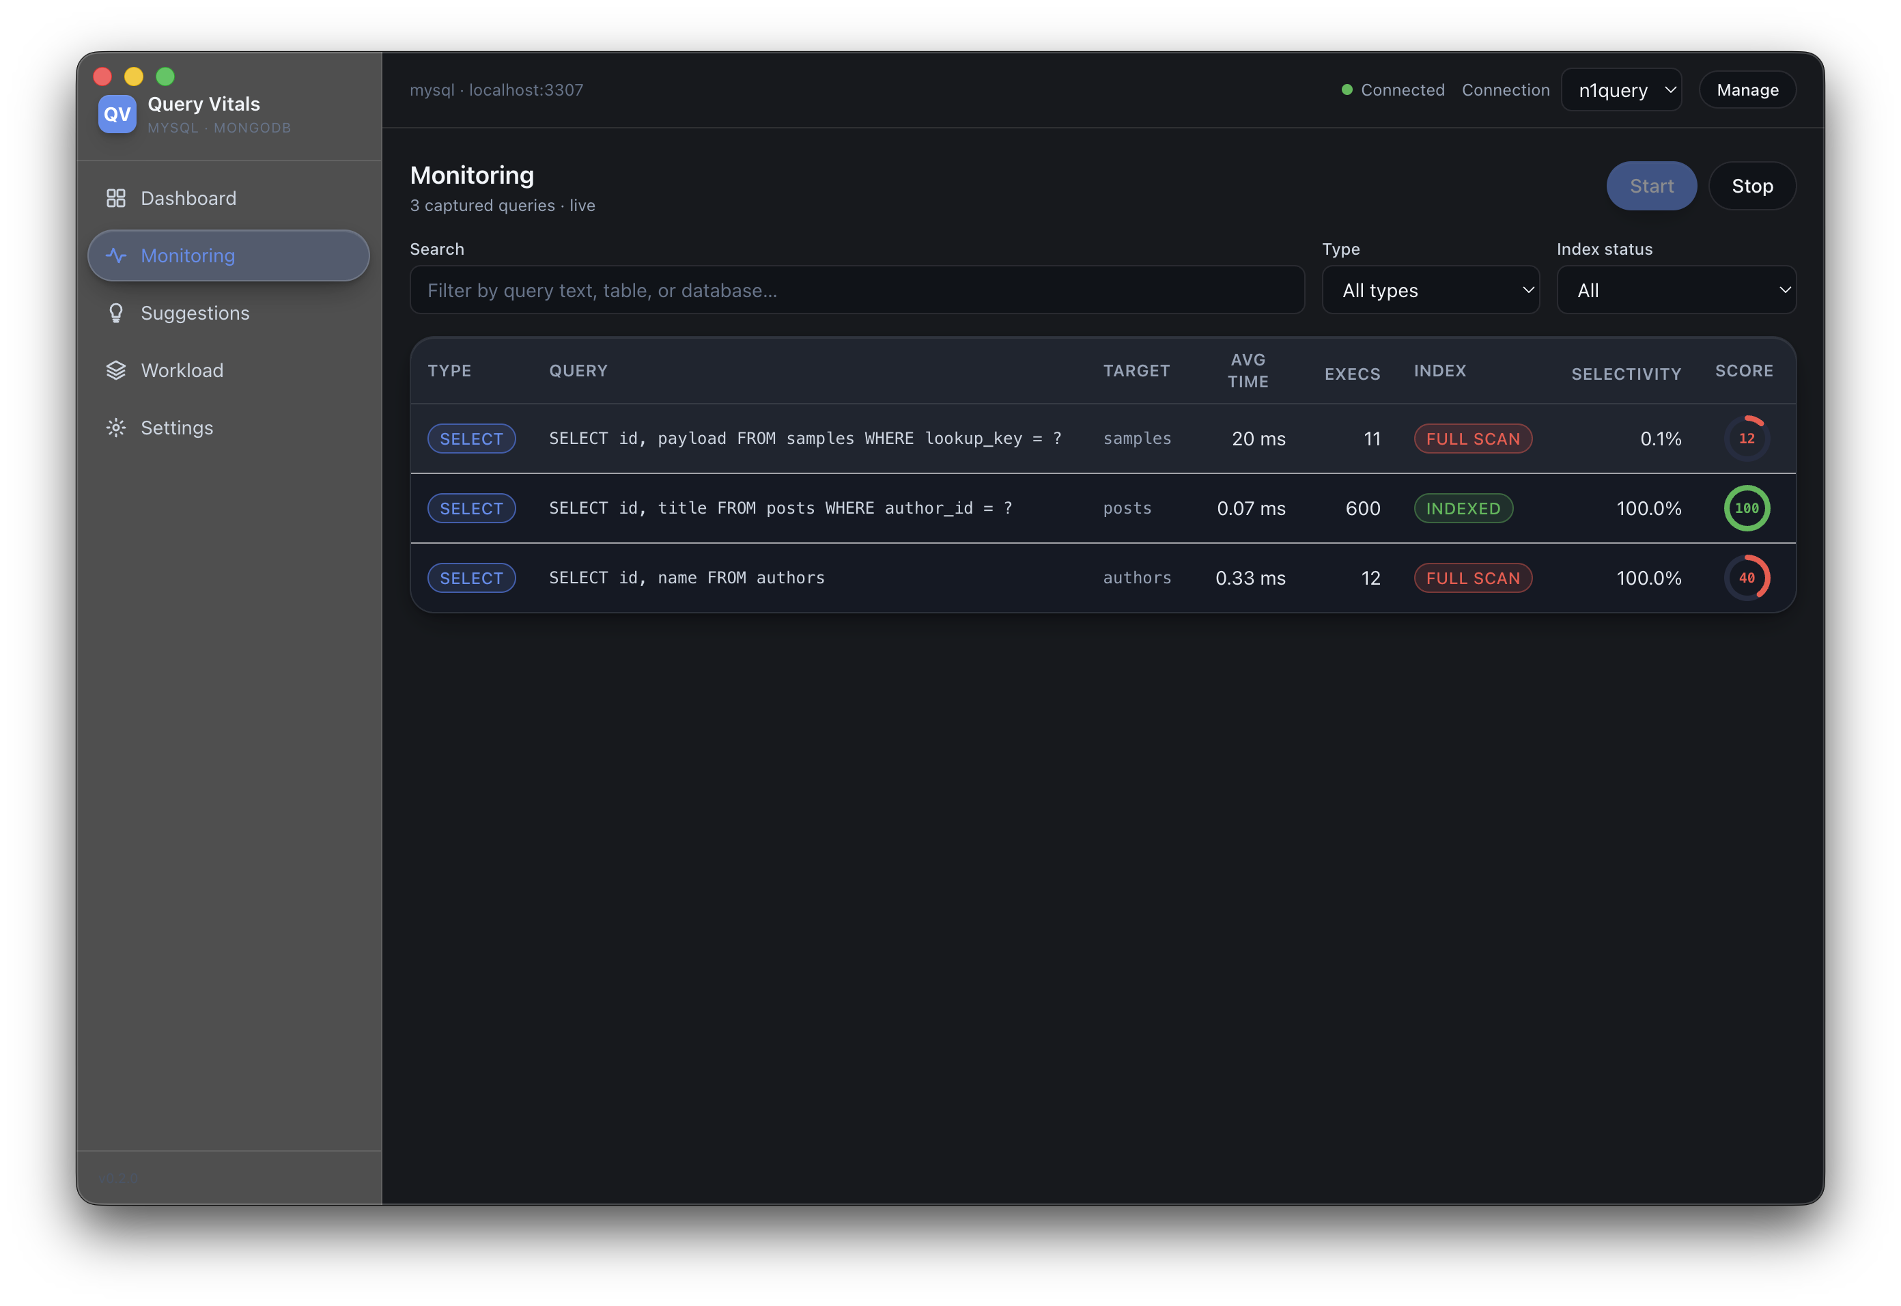Screen dimensions: 1901x1306
Task: Open the n1query connection dropdown
Action: [x=1621, y=90]
